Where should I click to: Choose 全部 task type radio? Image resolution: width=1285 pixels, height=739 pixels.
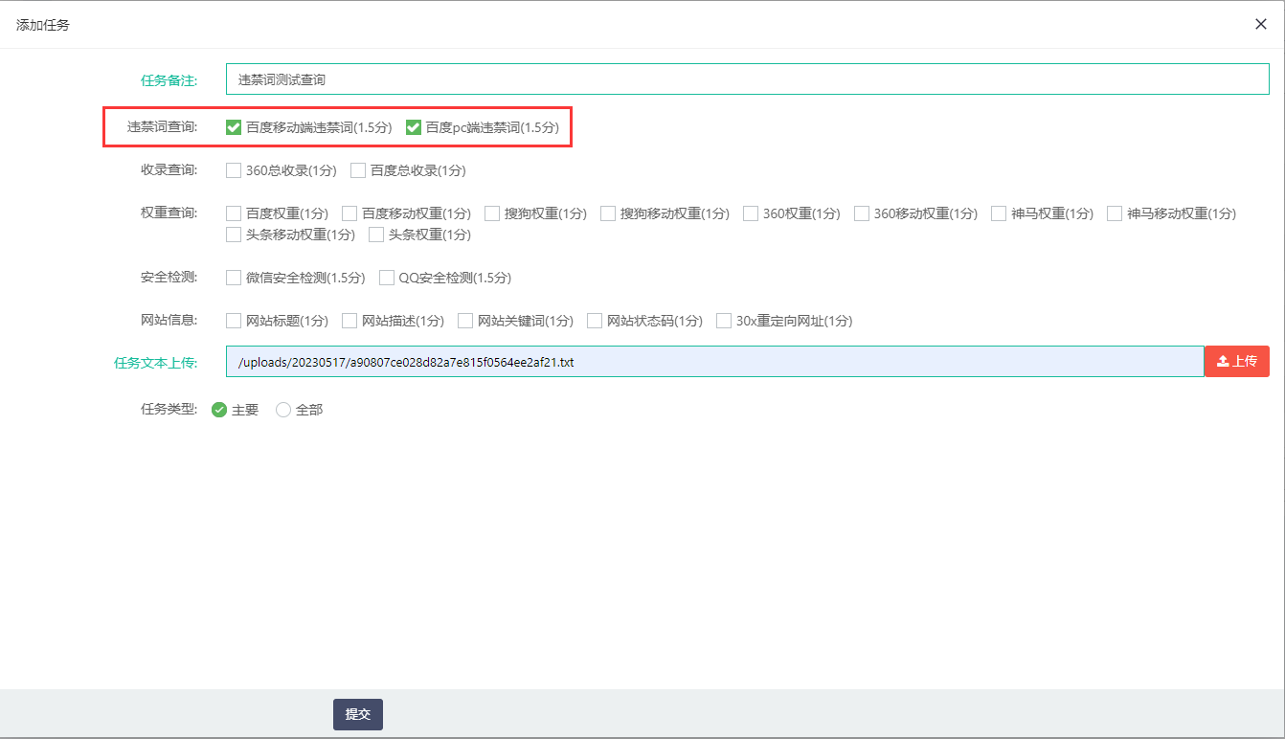tap(283, 410)
